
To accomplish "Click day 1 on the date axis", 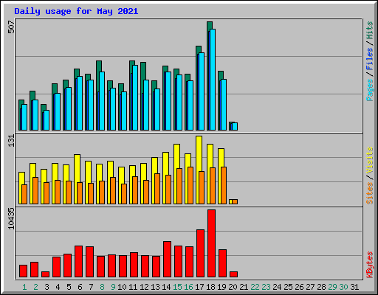I will pyautogui.click(x=24, y=287).
